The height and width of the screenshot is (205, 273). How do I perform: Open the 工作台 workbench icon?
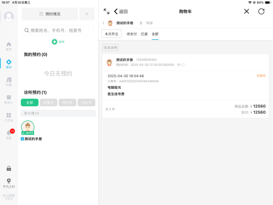click(x=9, y=115)
